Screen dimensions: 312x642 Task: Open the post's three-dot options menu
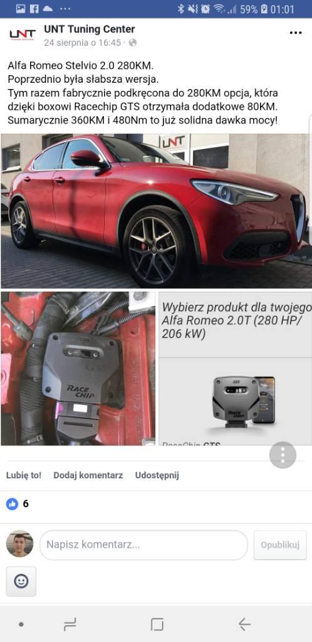tap(296, 33)
